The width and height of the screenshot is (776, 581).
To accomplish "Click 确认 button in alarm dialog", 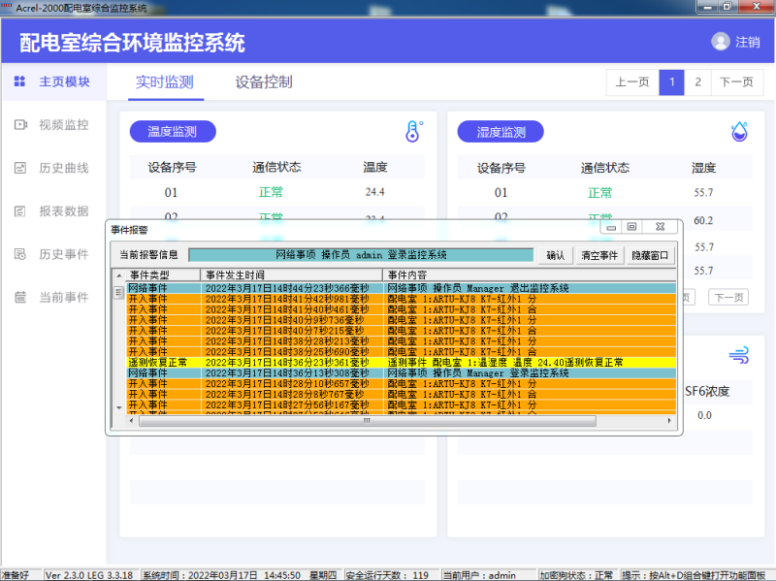I will click(555, 255).
